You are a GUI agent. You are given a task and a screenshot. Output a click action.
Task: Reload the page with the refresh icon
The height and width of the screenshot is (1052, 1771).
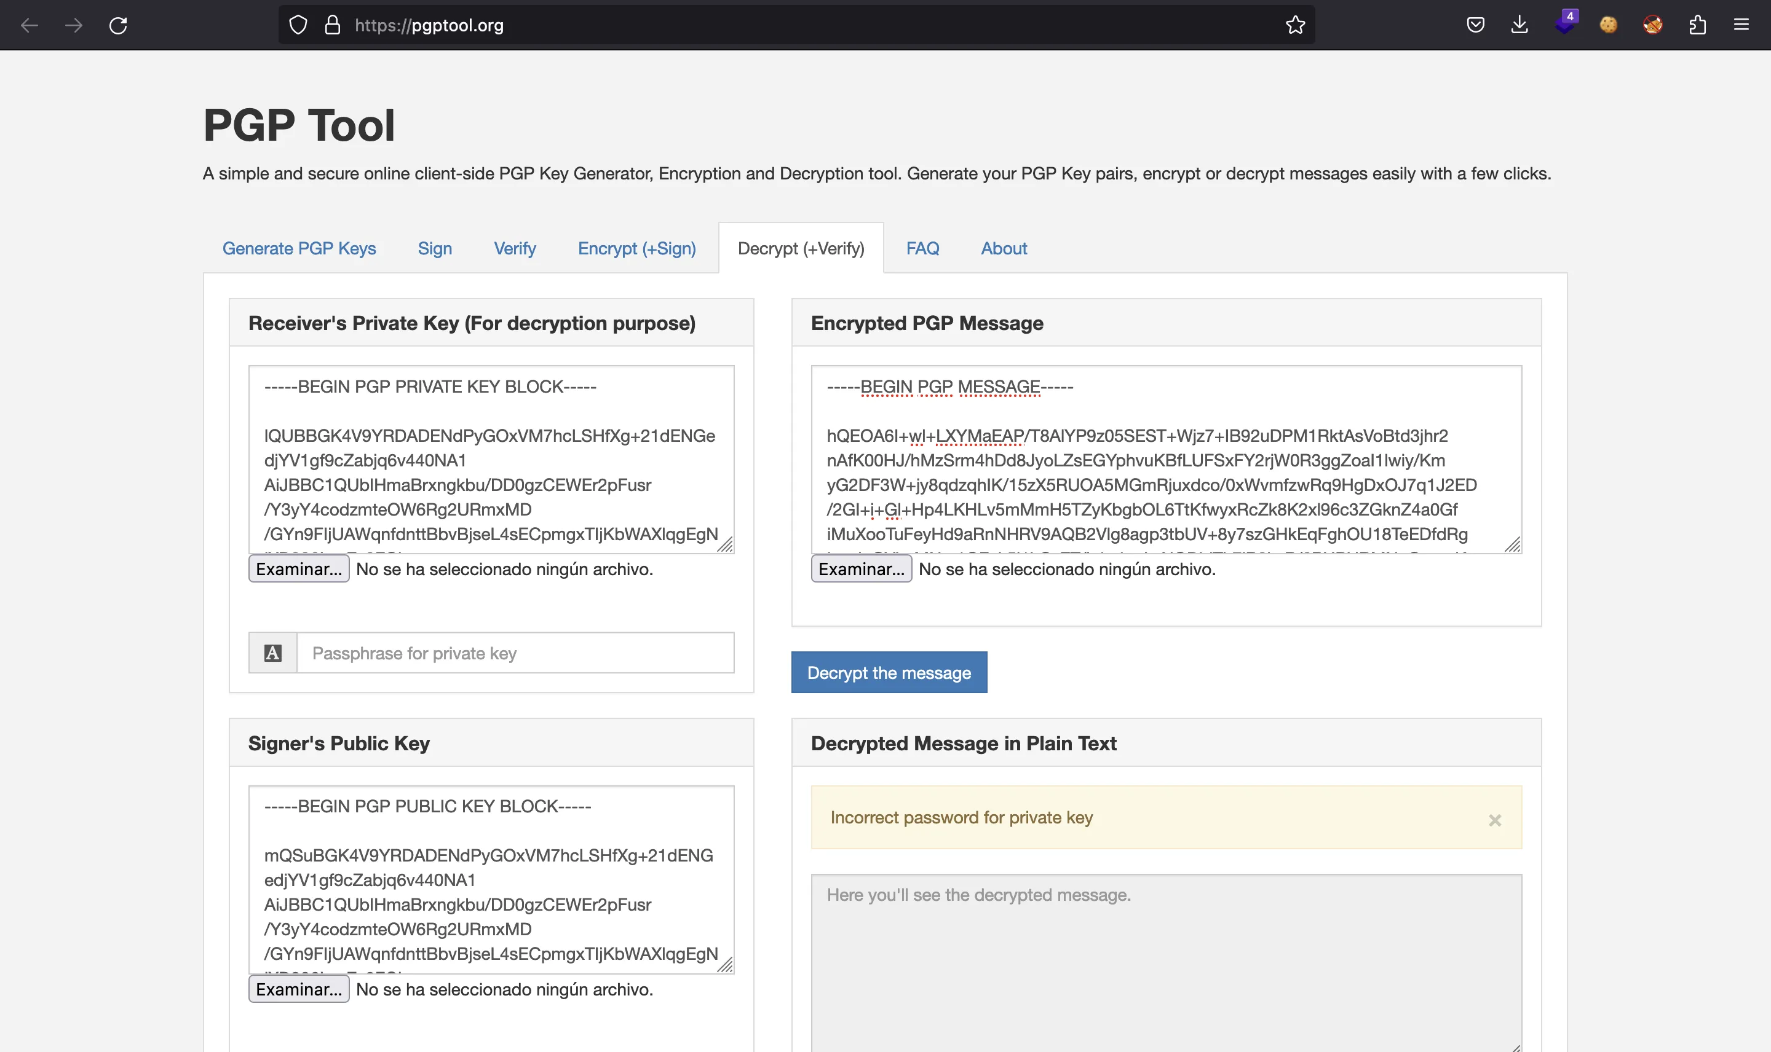tap(119, 26)
